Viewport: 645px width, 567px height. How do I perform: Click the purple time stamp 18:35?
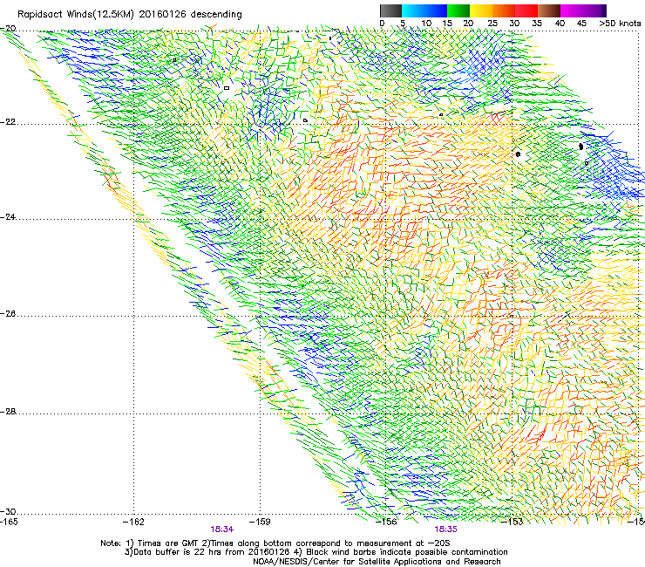(446, 529)
